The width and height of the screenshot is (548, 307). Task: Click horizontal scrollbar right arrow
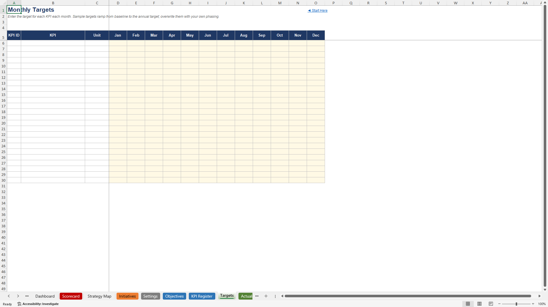pyautogui.click(x=539, y=296)
